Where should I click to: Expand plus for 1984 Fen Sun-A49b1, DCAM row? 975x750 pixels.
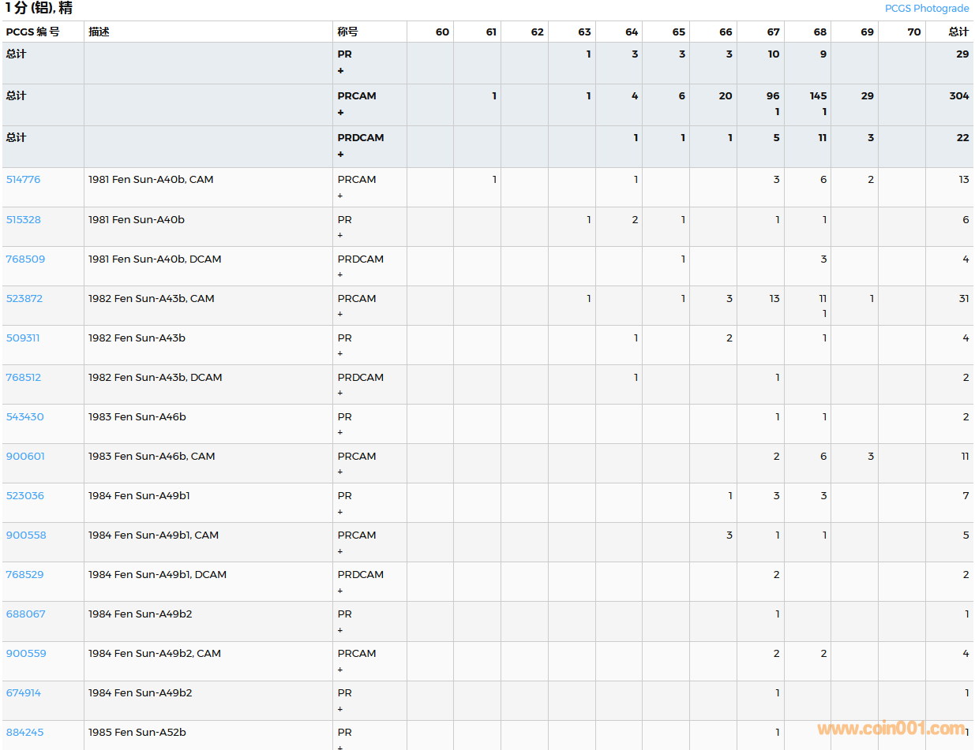click(340, 591)
